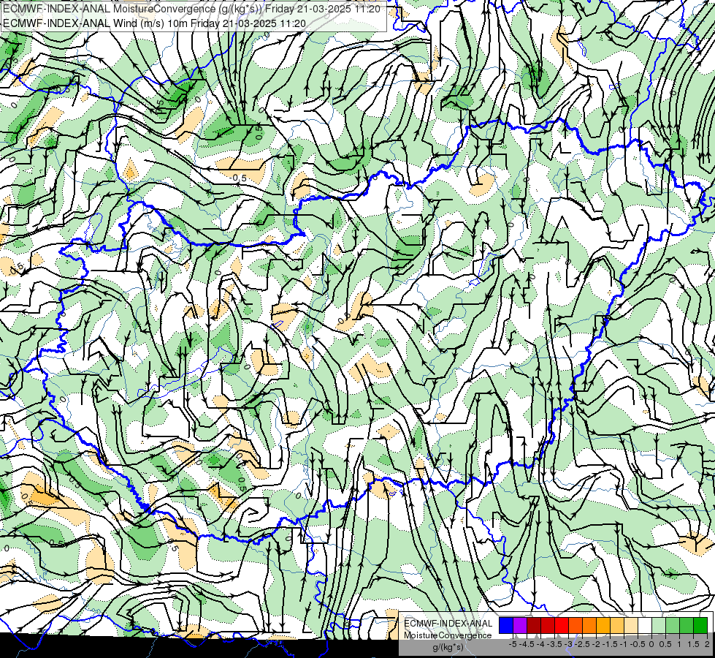This screenshot has width=715, height=658.
Task: Click the pale peach swatch between -1 and -0.5
Action: click(x=631, y=625)
